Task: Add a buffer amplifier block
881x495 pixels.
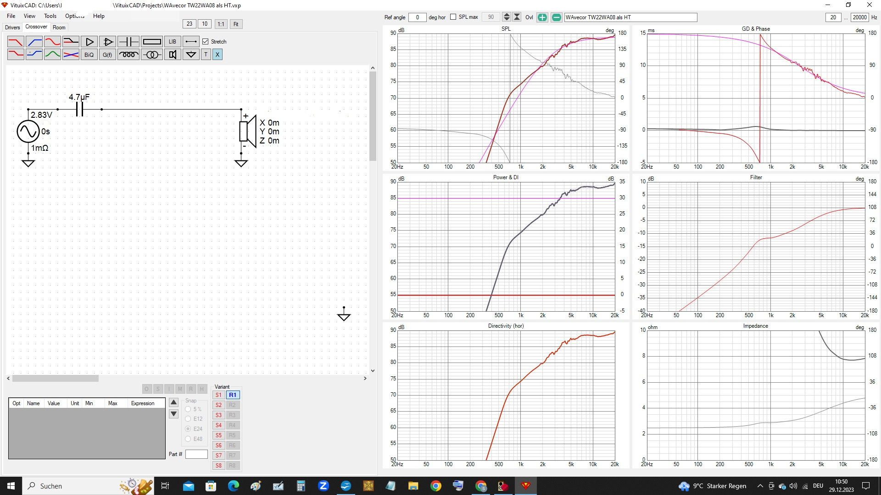Action: pos(89,42)
